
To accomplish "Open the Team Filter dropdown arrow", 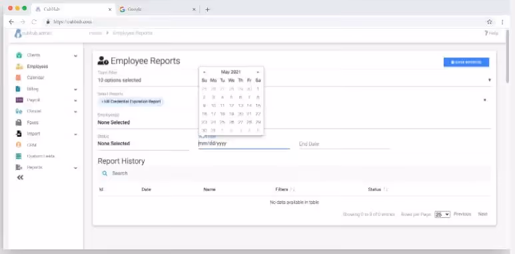I will (x=490, y=80).
